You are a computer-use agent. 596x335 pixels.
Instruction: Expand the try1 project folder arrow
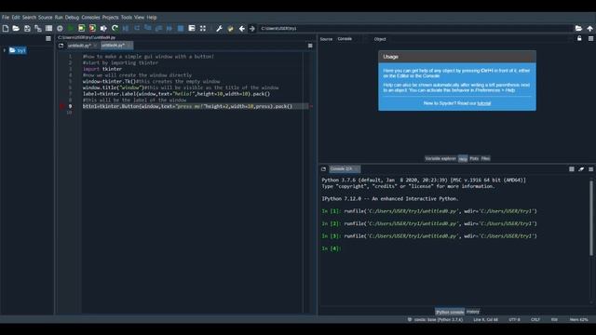tap(5, 50)
